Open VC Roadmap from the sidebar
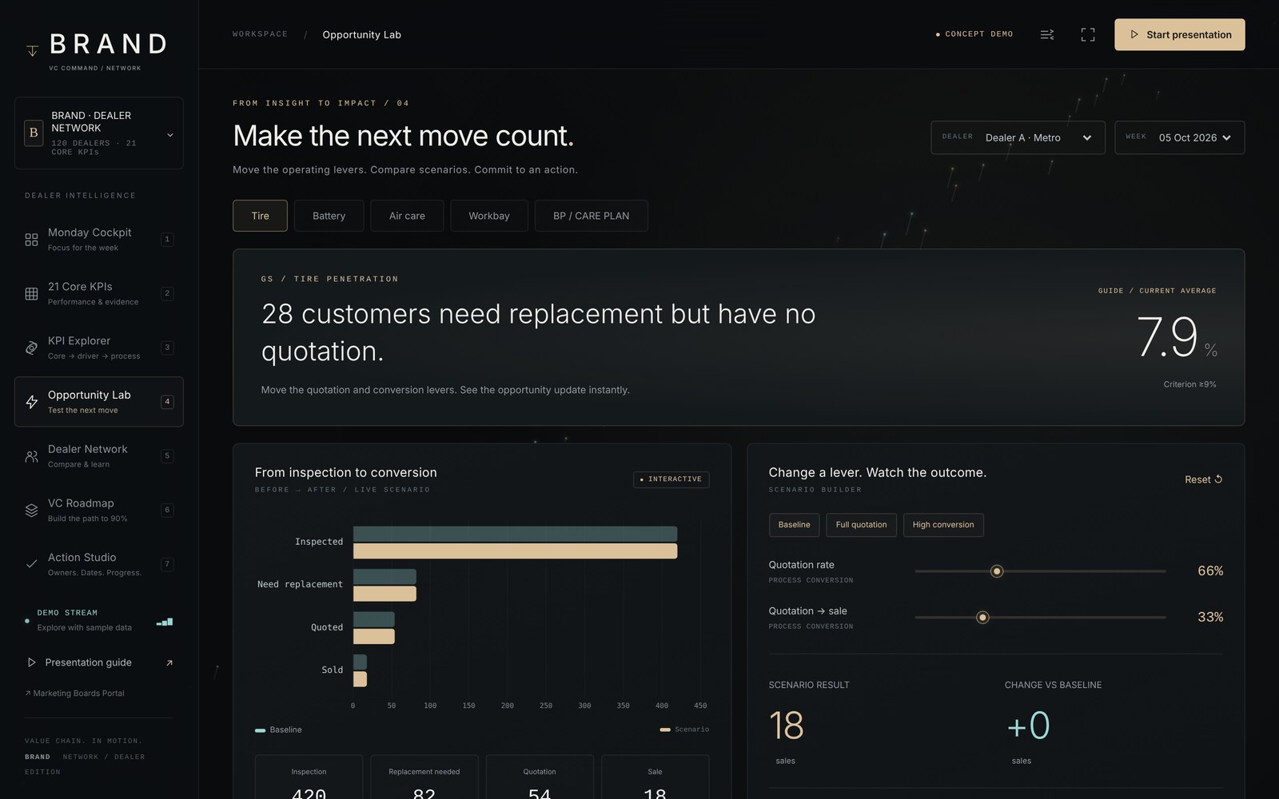Viewport: 1279px width, 799px height. [99, 510]
